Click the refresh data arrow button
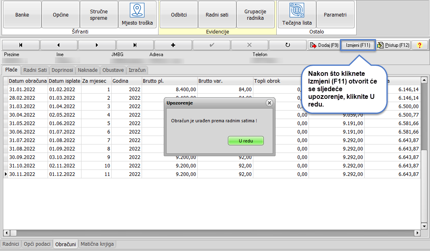Image resolution: width=430 pixels, height=251 pixels. [288, 45]
